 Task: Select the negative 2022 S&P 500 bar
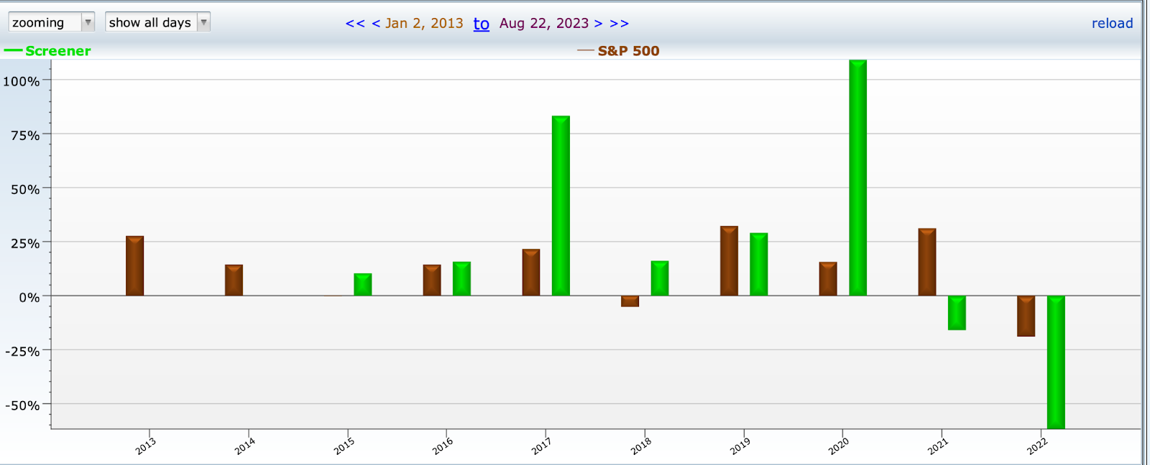(1026, 316)
